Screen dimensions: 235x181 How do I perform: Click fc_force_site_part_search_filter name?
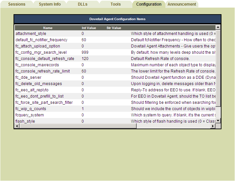[x=44, y=103]
